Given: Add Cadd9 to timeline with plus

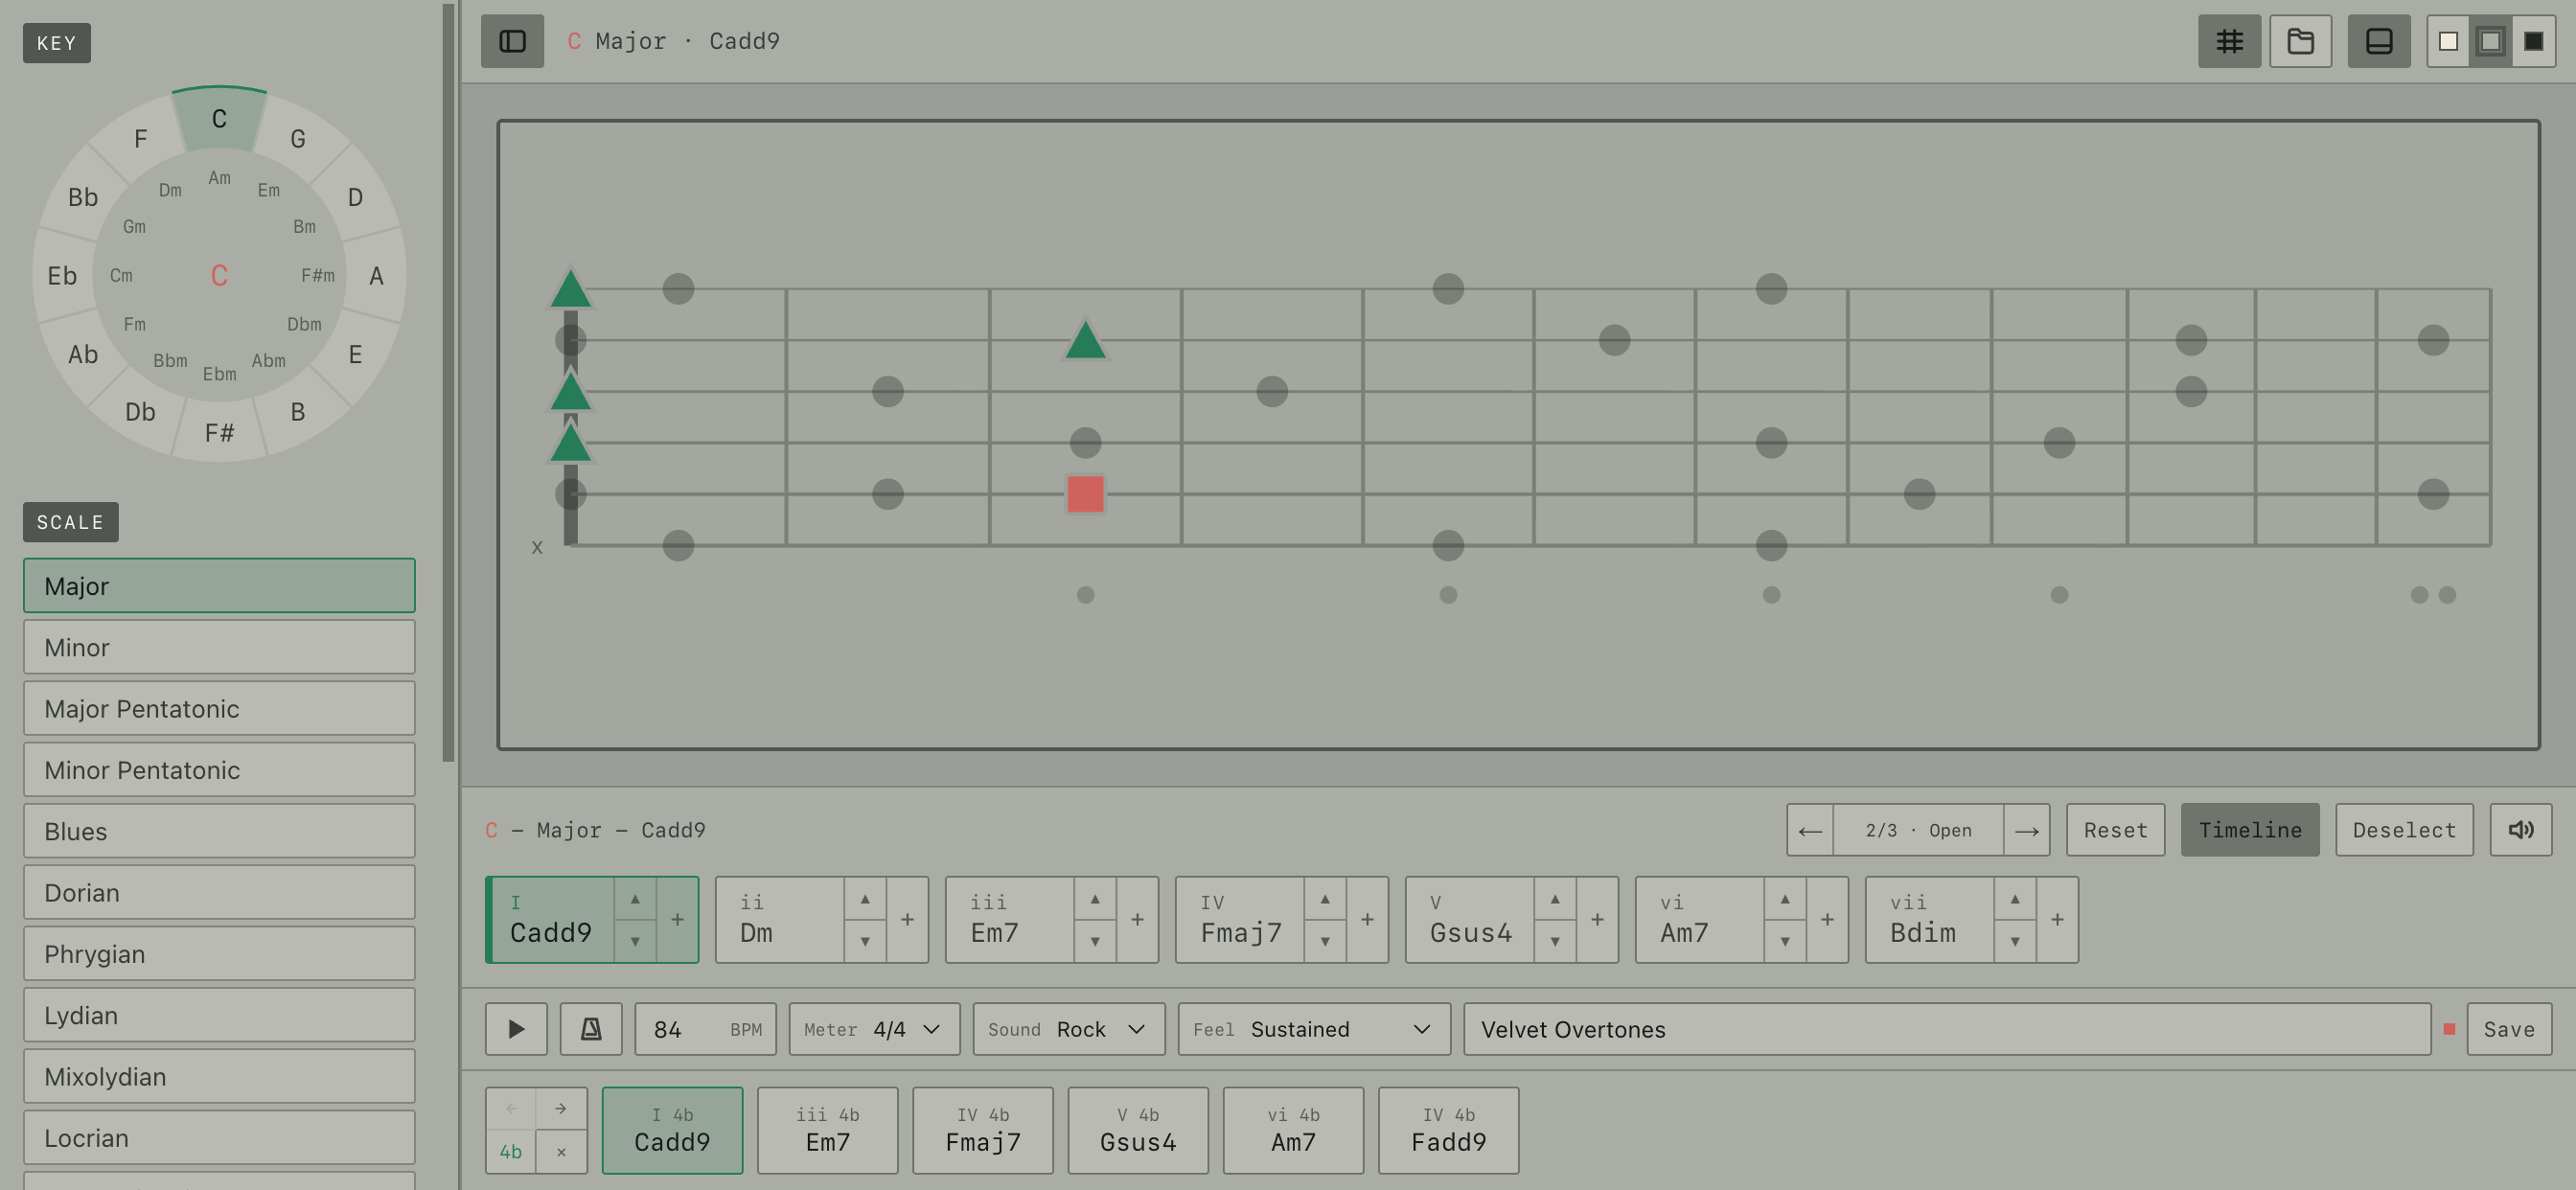Looking at the screenshot, I should pyautogui.click(x=677, y=920).
